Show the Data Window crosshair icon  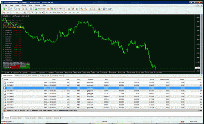click(x=19, y=9)
